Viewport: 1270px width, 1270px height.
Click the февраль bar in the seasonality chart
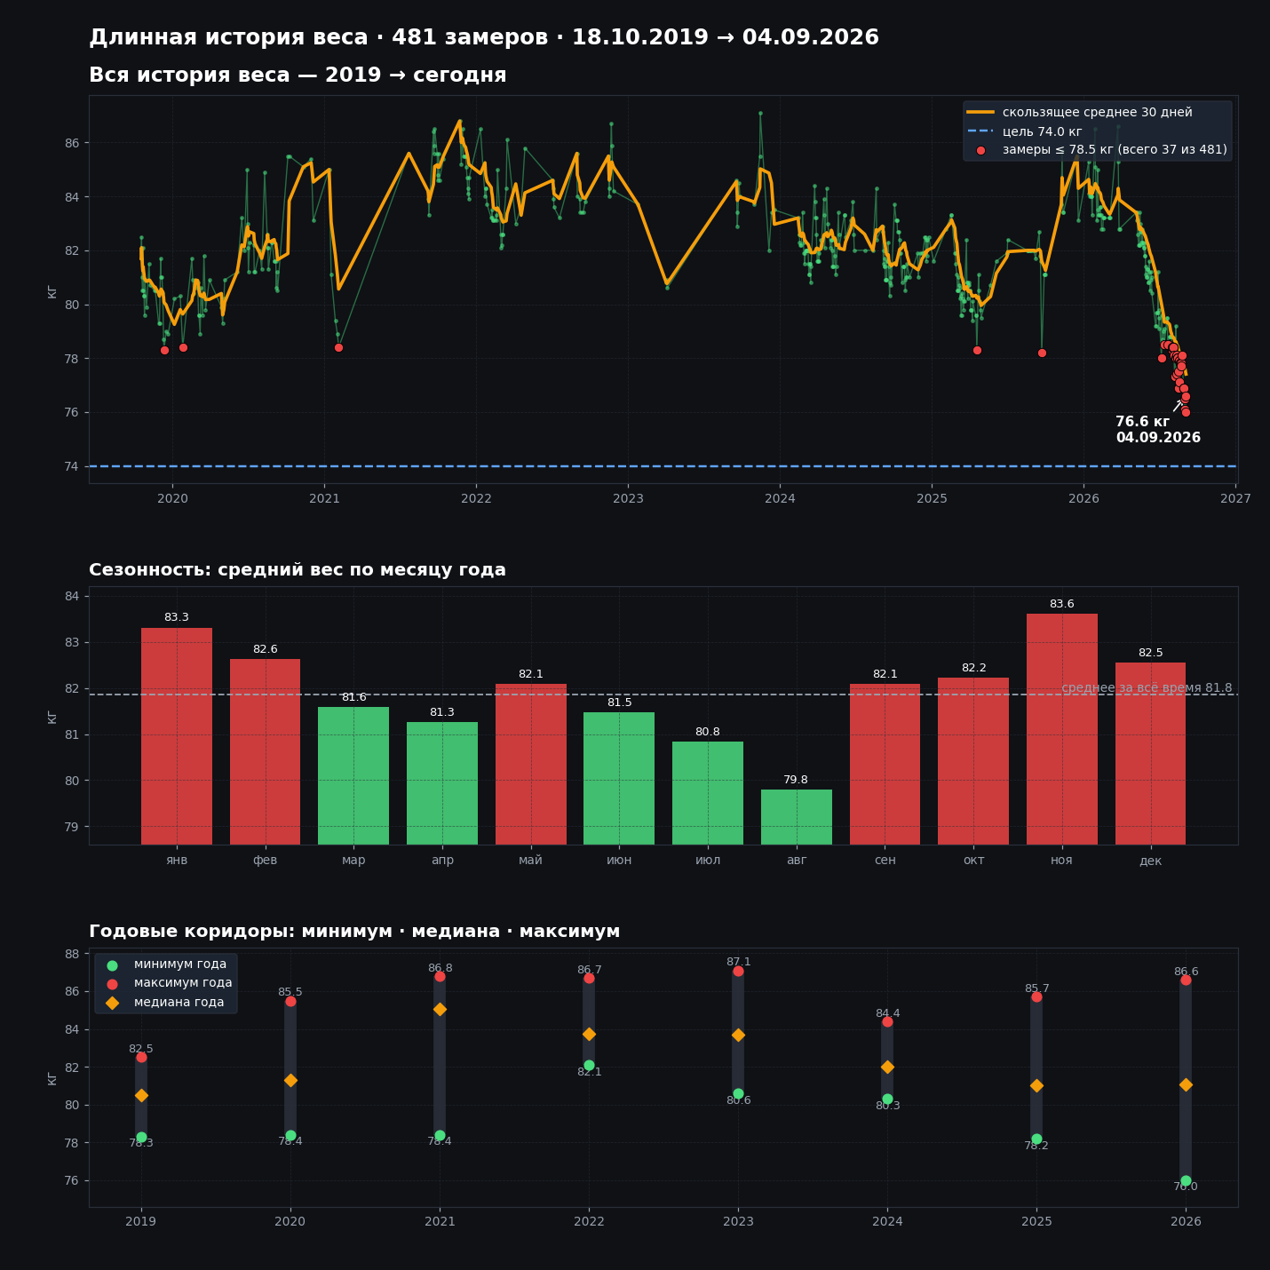[265, 752]
